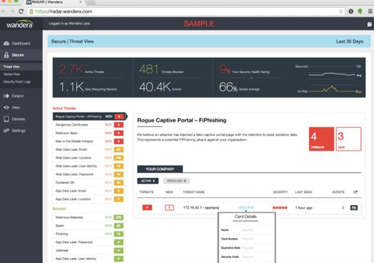The image size is (374, 263).
Task: Select App Data Leak: User Identity secured row
Action: click(x=89, y=259)
